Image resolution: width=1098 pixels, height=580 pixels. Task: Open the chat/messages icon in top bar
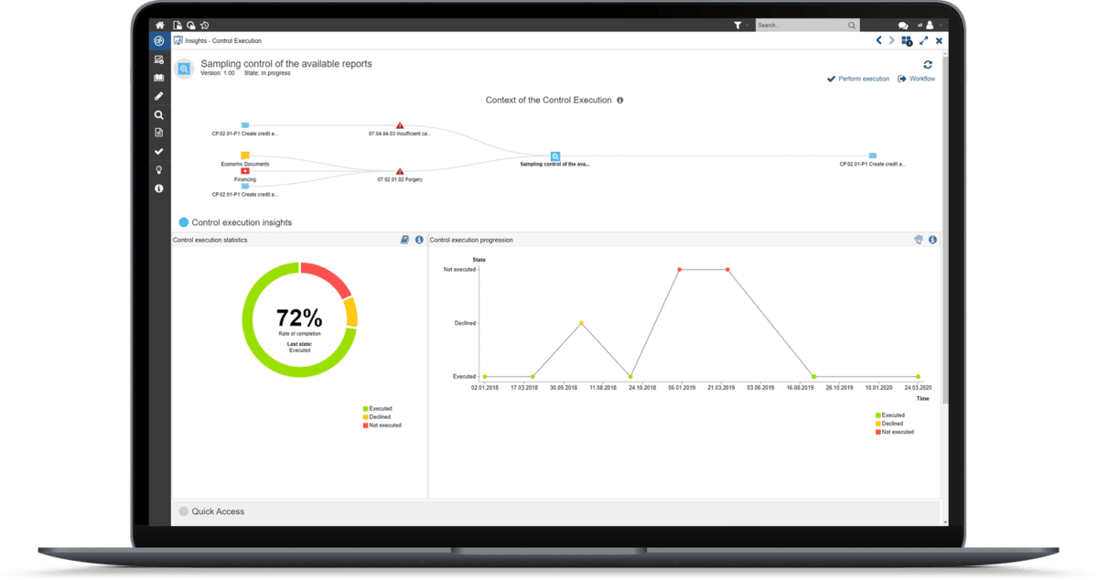click(x=903, y=26)
